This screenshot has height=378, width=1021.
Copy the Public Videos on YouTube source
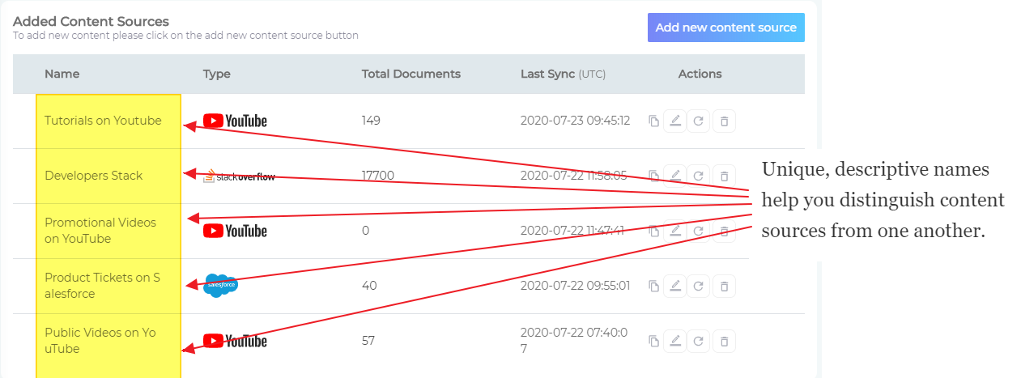click(x=653, y=341)
